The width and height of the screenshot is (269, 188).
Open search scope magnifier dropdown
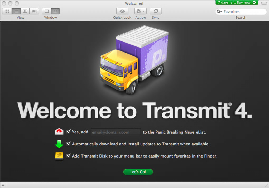[219, 12]
